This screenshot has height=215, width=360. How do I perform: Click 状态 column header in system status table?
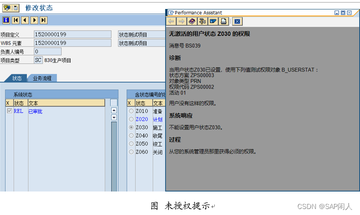tap(21, 103)
